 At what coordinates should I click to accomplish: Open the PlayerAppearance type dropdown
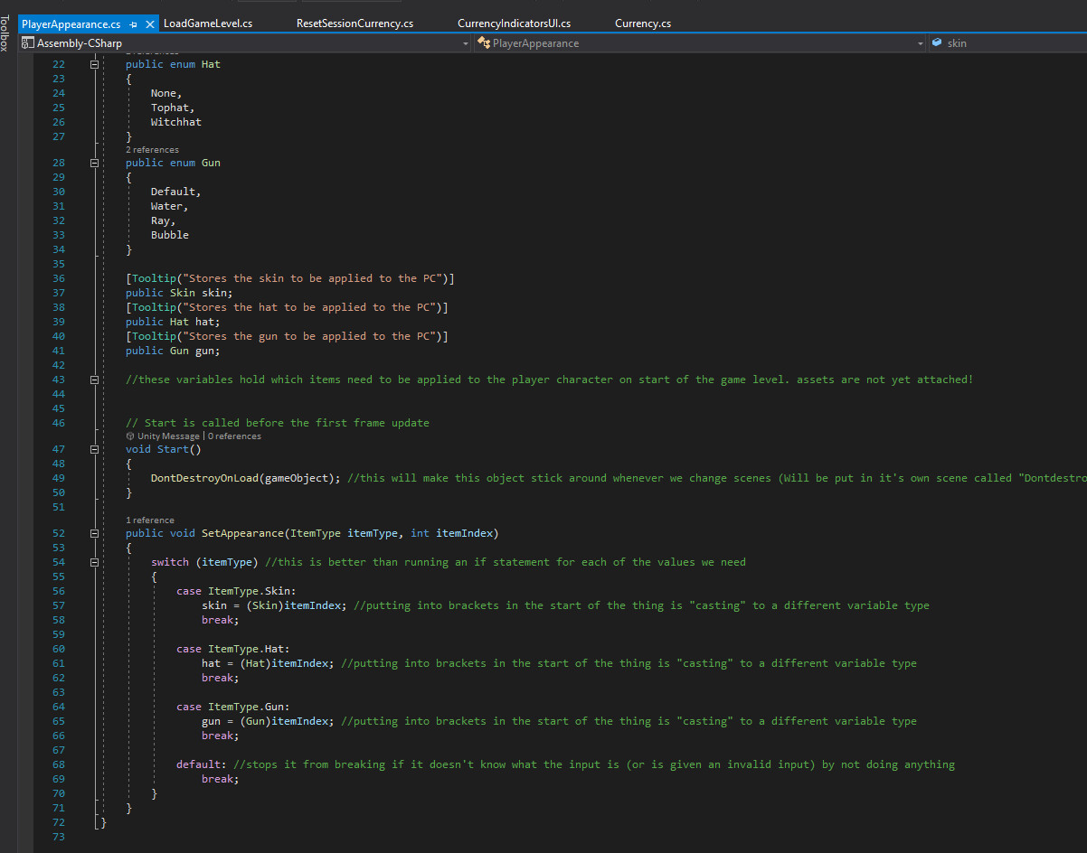pos(701,42)
